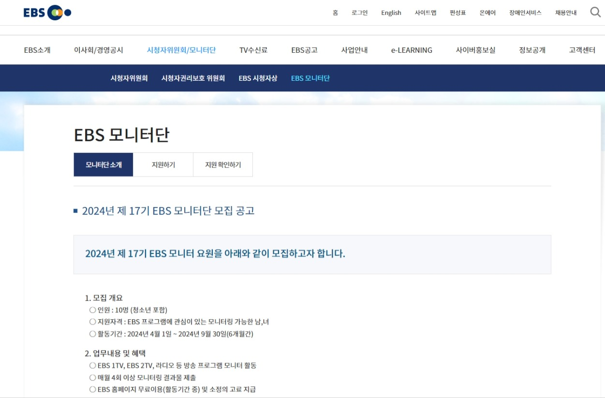Open the EBS소개 main menu
Viewport: 605px width, 398px height.
[37, 50]
